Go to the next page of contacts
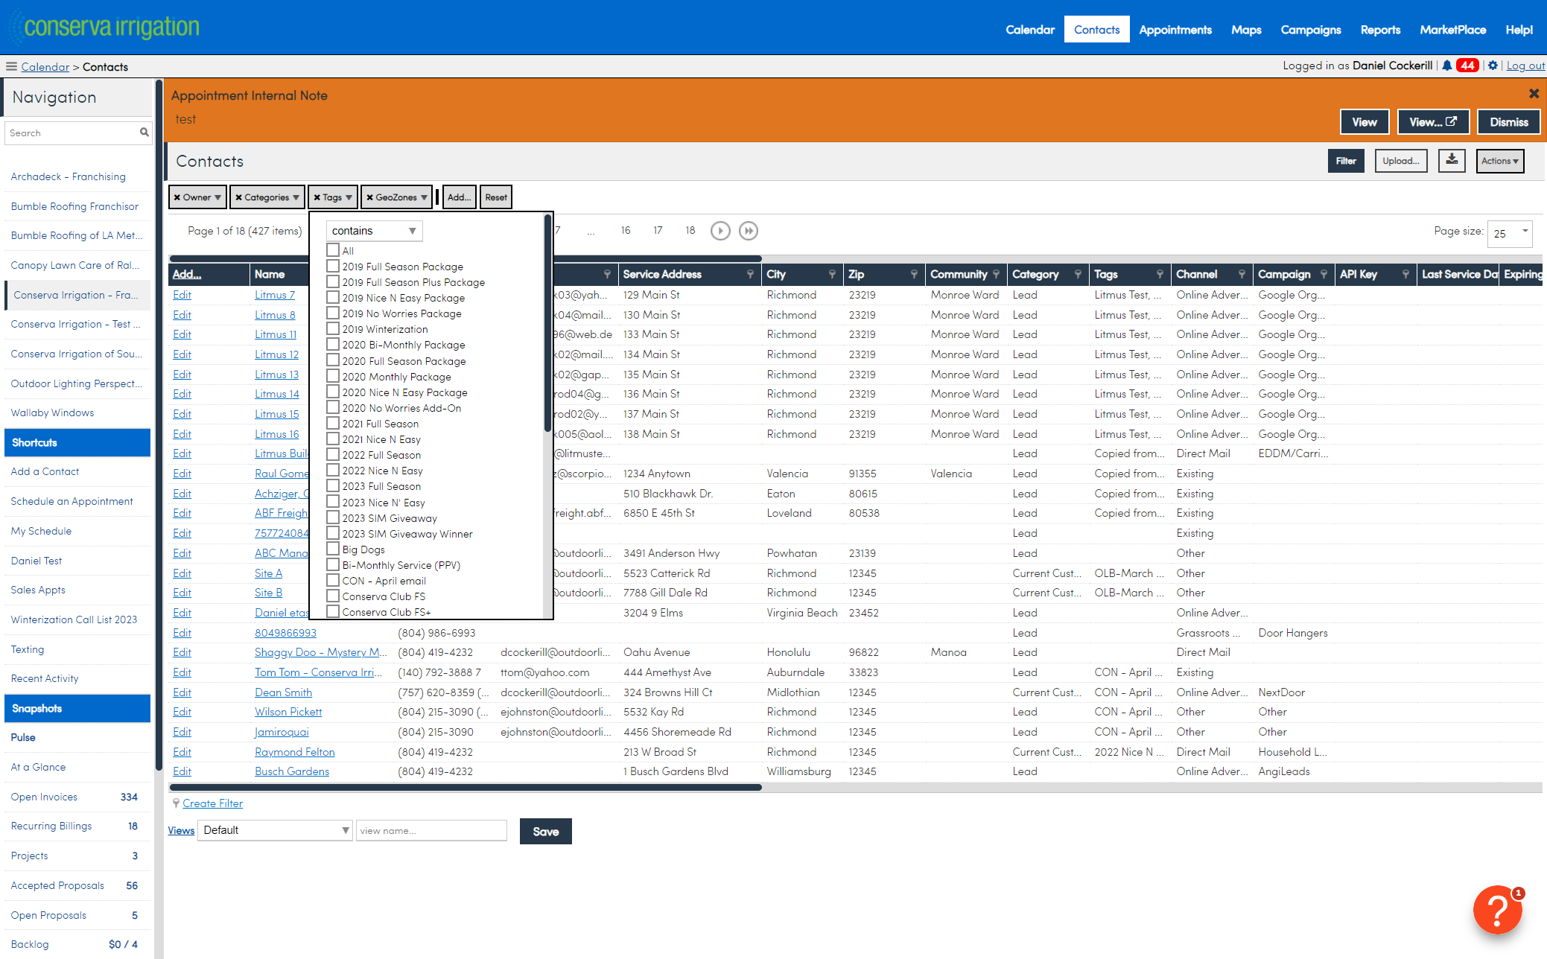This screenshot has height=959, width=1547. [720, 231]
